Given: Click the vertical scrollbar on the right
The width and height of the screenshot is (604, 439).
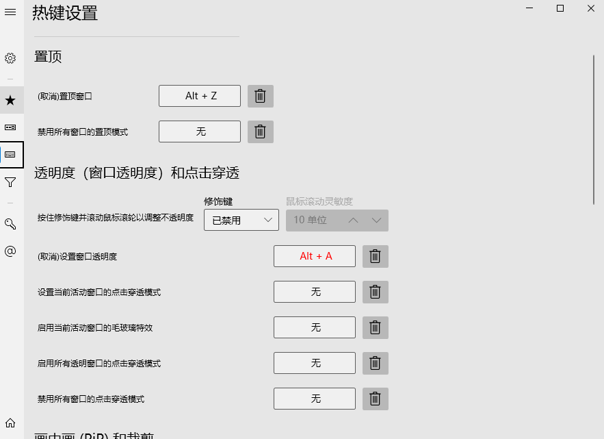Looking at the screenshot, I should [x=593, y=130].
